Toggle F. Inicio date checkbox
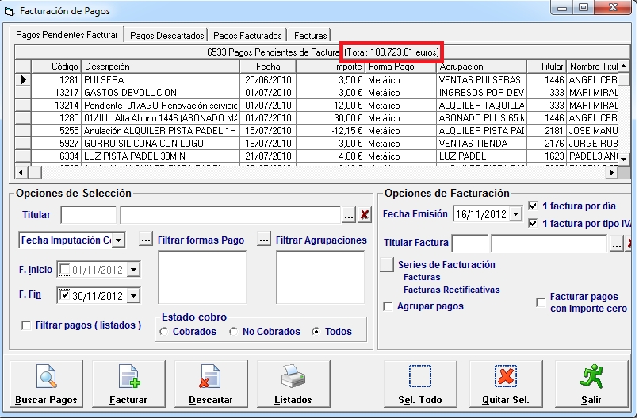Image resolution: width=639 pixels, height=419 pixels. point(65,269)
